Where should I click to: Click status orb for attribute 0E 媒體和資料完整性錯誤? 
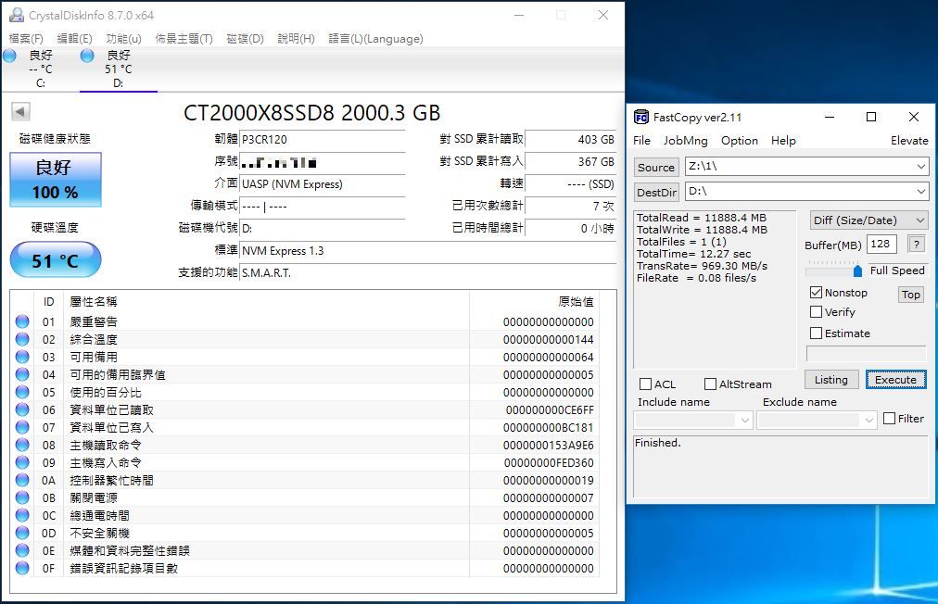[x=22, y=551]
